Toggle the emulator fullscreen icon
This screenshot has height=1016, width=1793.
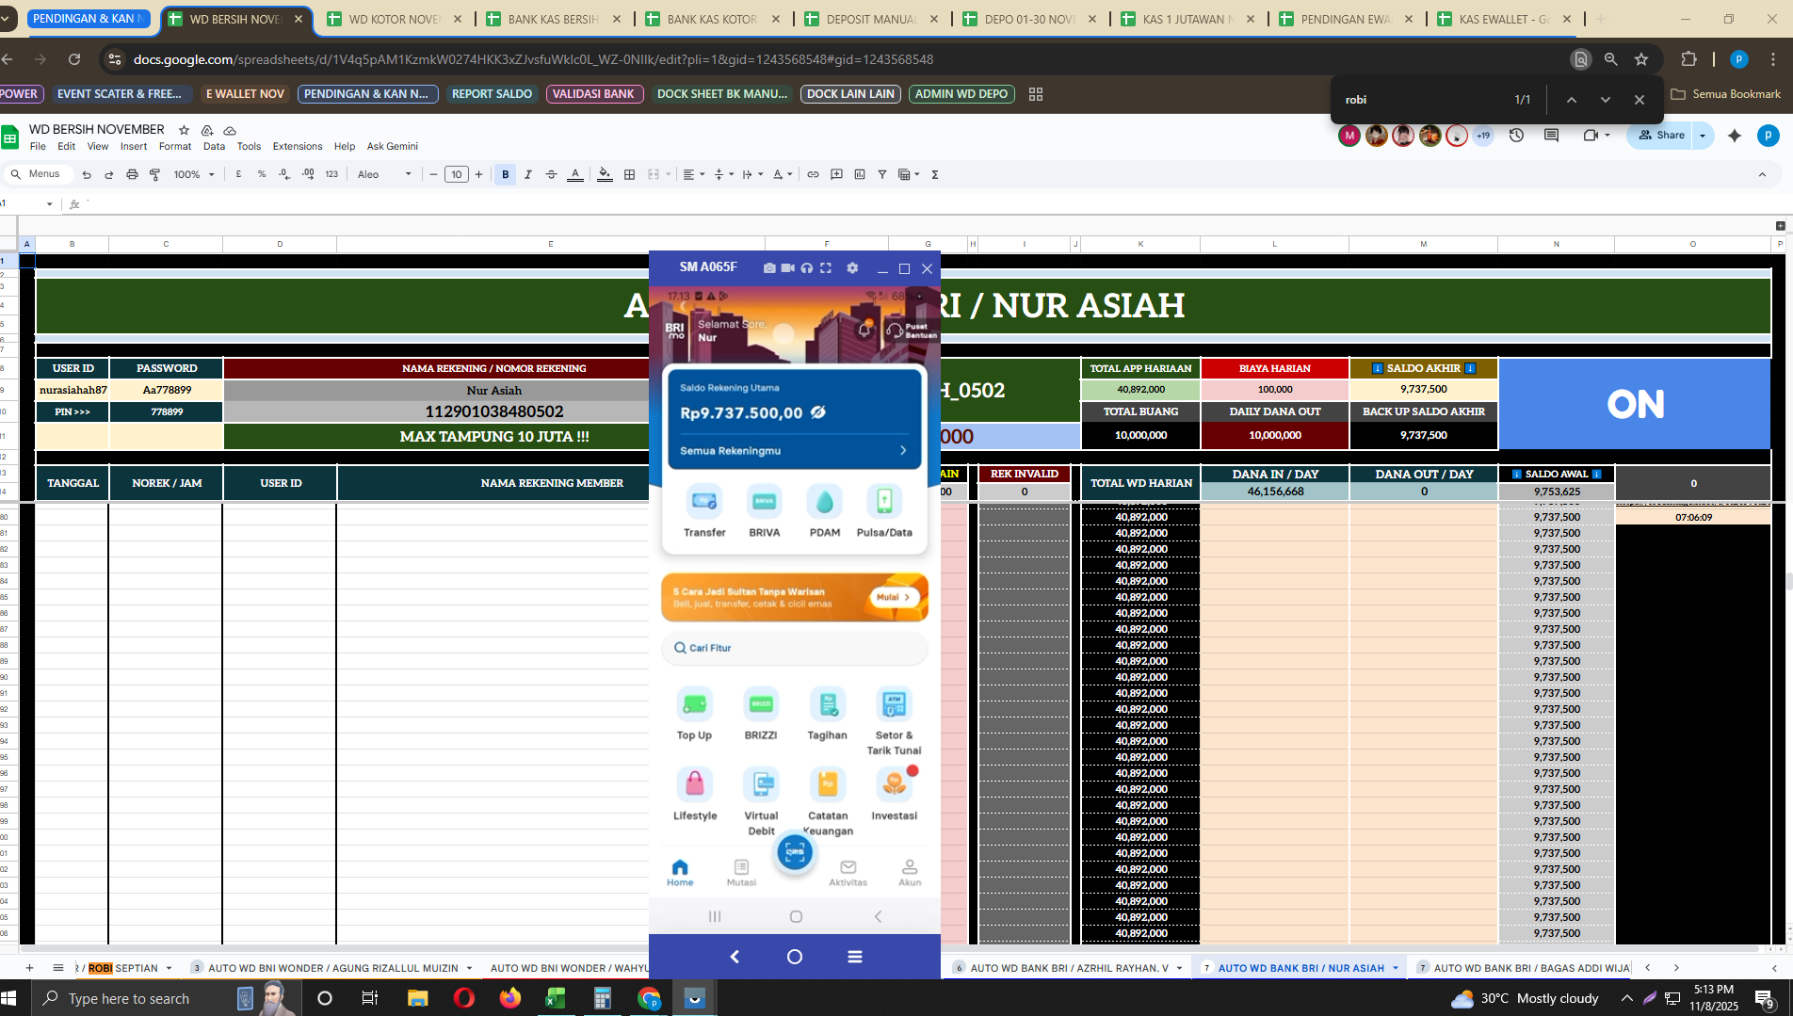826,268
